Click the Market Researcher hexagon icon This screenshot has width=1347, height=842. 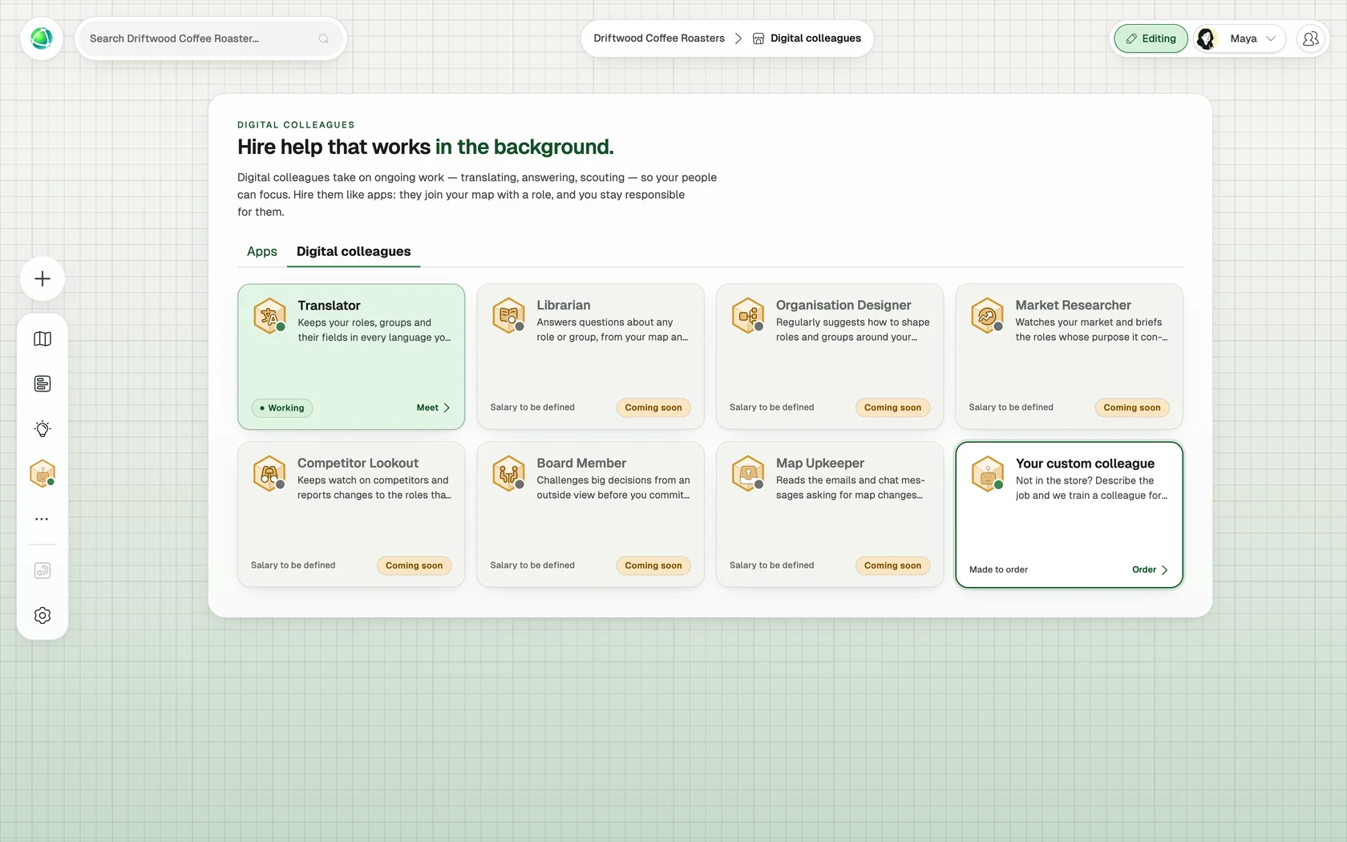coord(987,315)
